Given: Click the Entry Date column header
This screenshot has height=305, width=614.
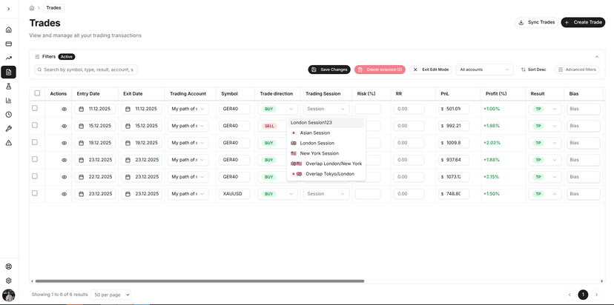Looking at the screenshot, I should point(88,94).
